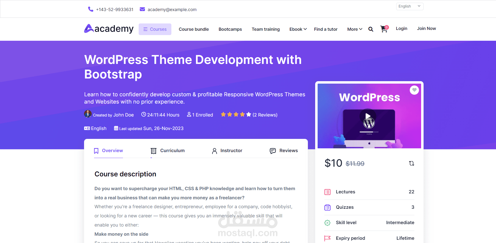The height and width of the screenshot is (243, 496).
Task: Click the academy logo
Action: tap(109, 29)
